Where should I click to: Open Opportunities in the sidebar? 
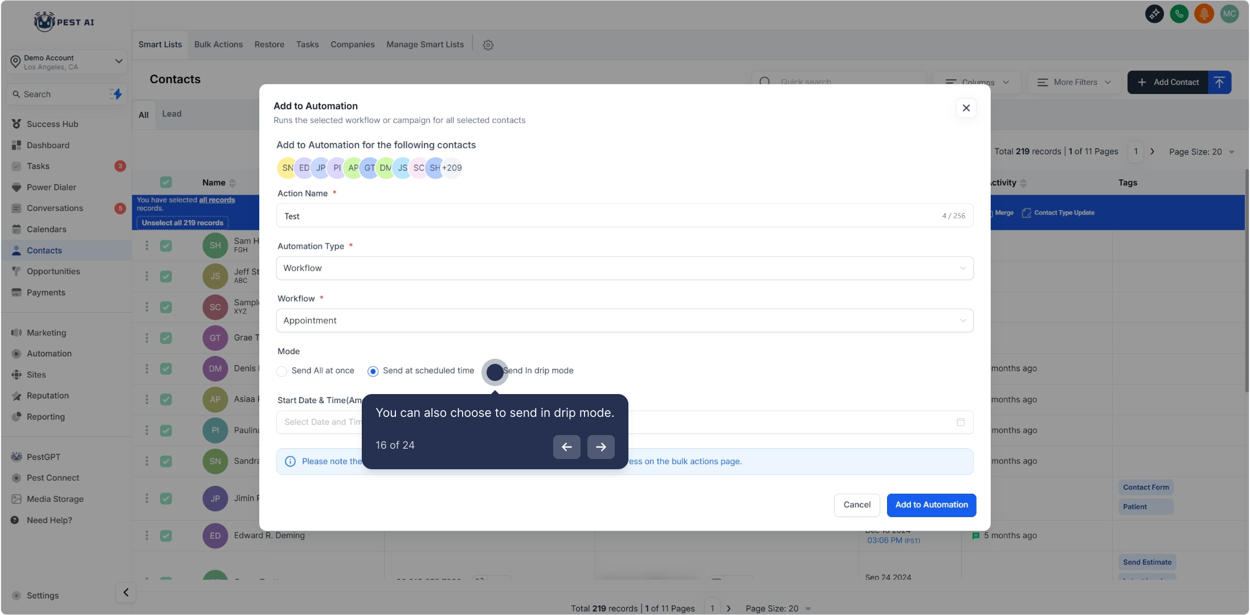click(x=53, y=272)
